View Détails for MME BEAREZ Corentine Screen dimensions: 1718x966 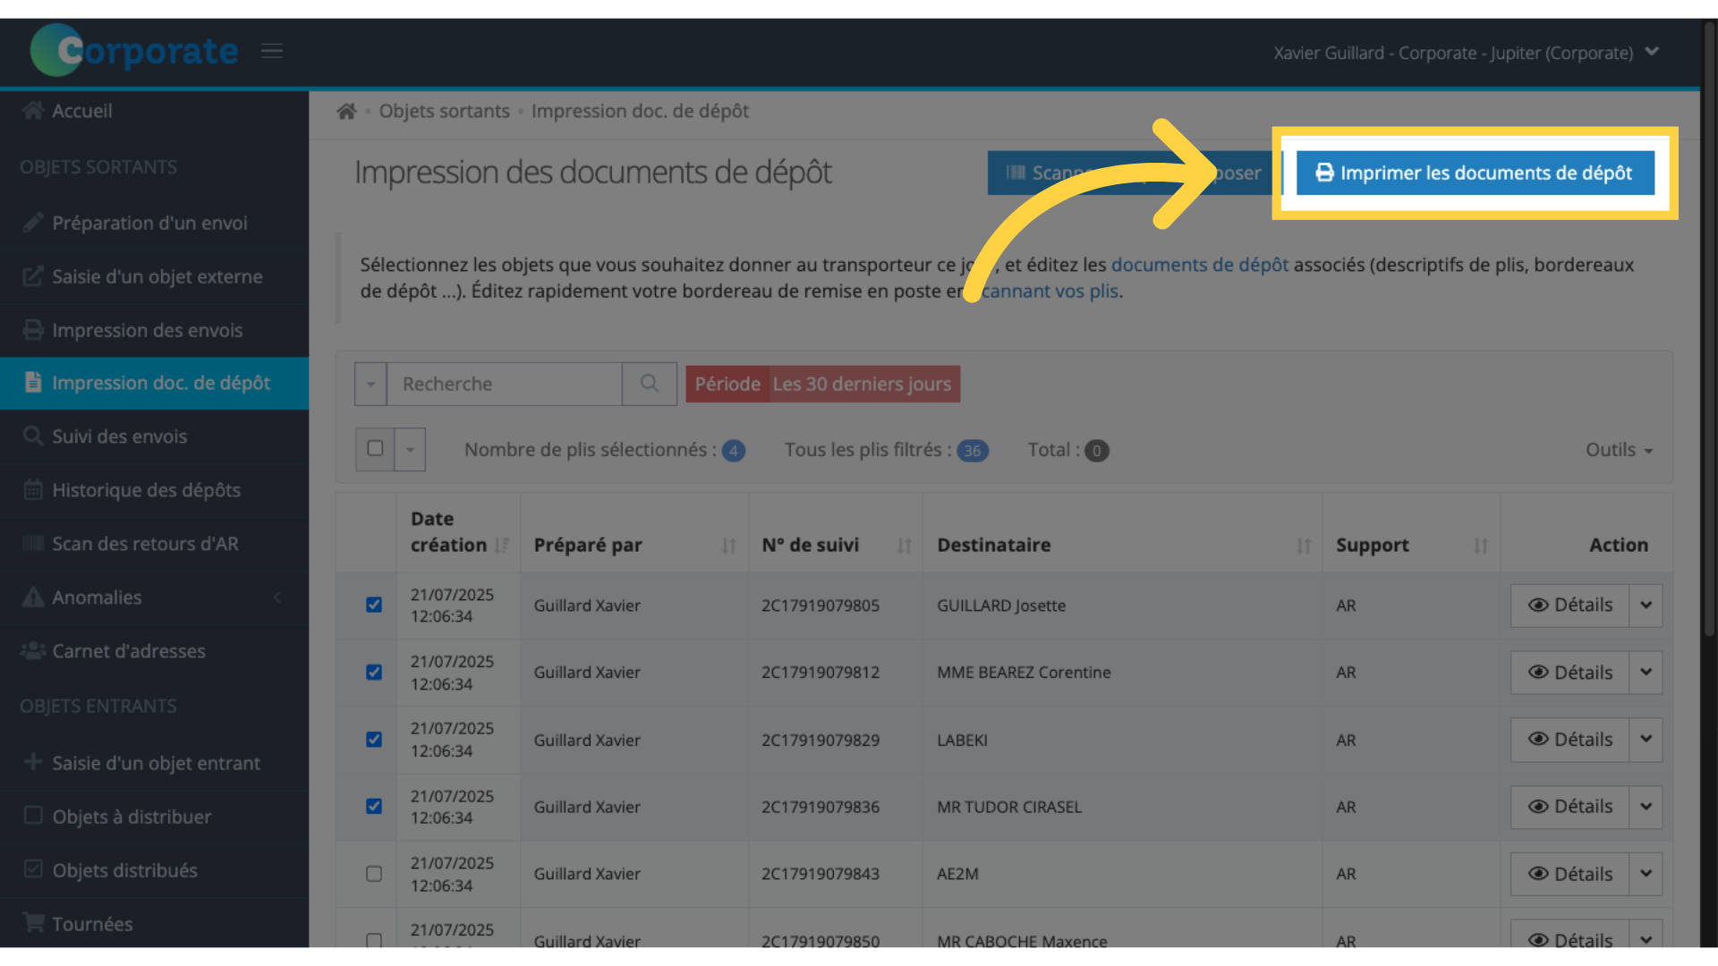click(1569, 673)
